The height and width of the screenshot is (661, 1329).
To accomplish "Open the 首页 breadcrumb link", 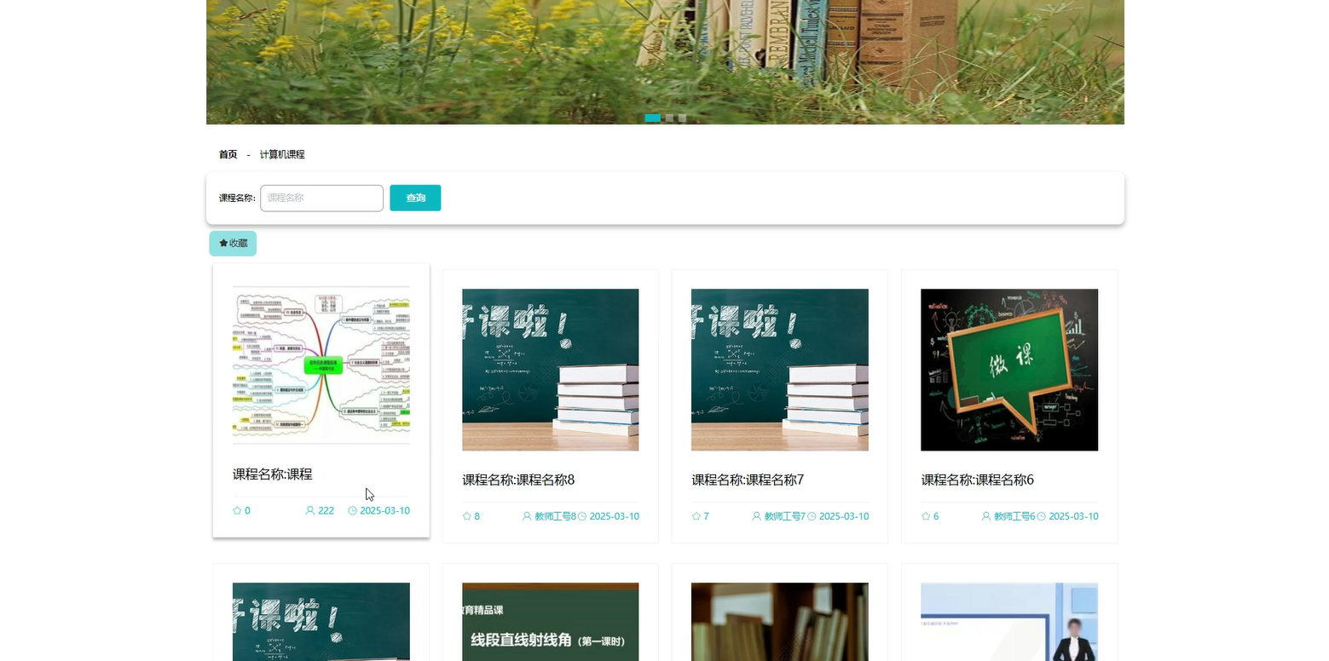I will [228, 154].
